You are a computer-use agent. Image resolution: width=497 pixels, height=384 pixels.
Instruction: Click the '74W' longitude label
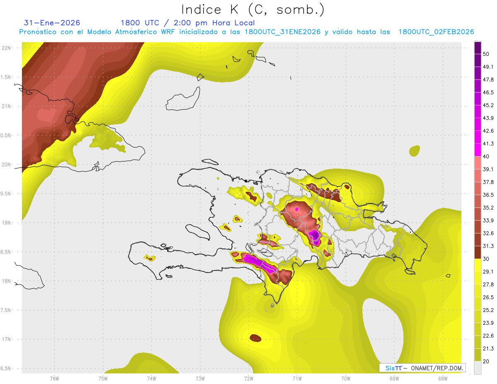point(151,378)
